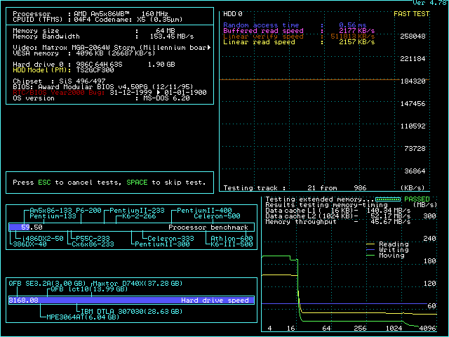Click the 'Memory throughput' 45.67 MB/s line
This screenshot has height=337, width=449.
(x=338, y=222)
